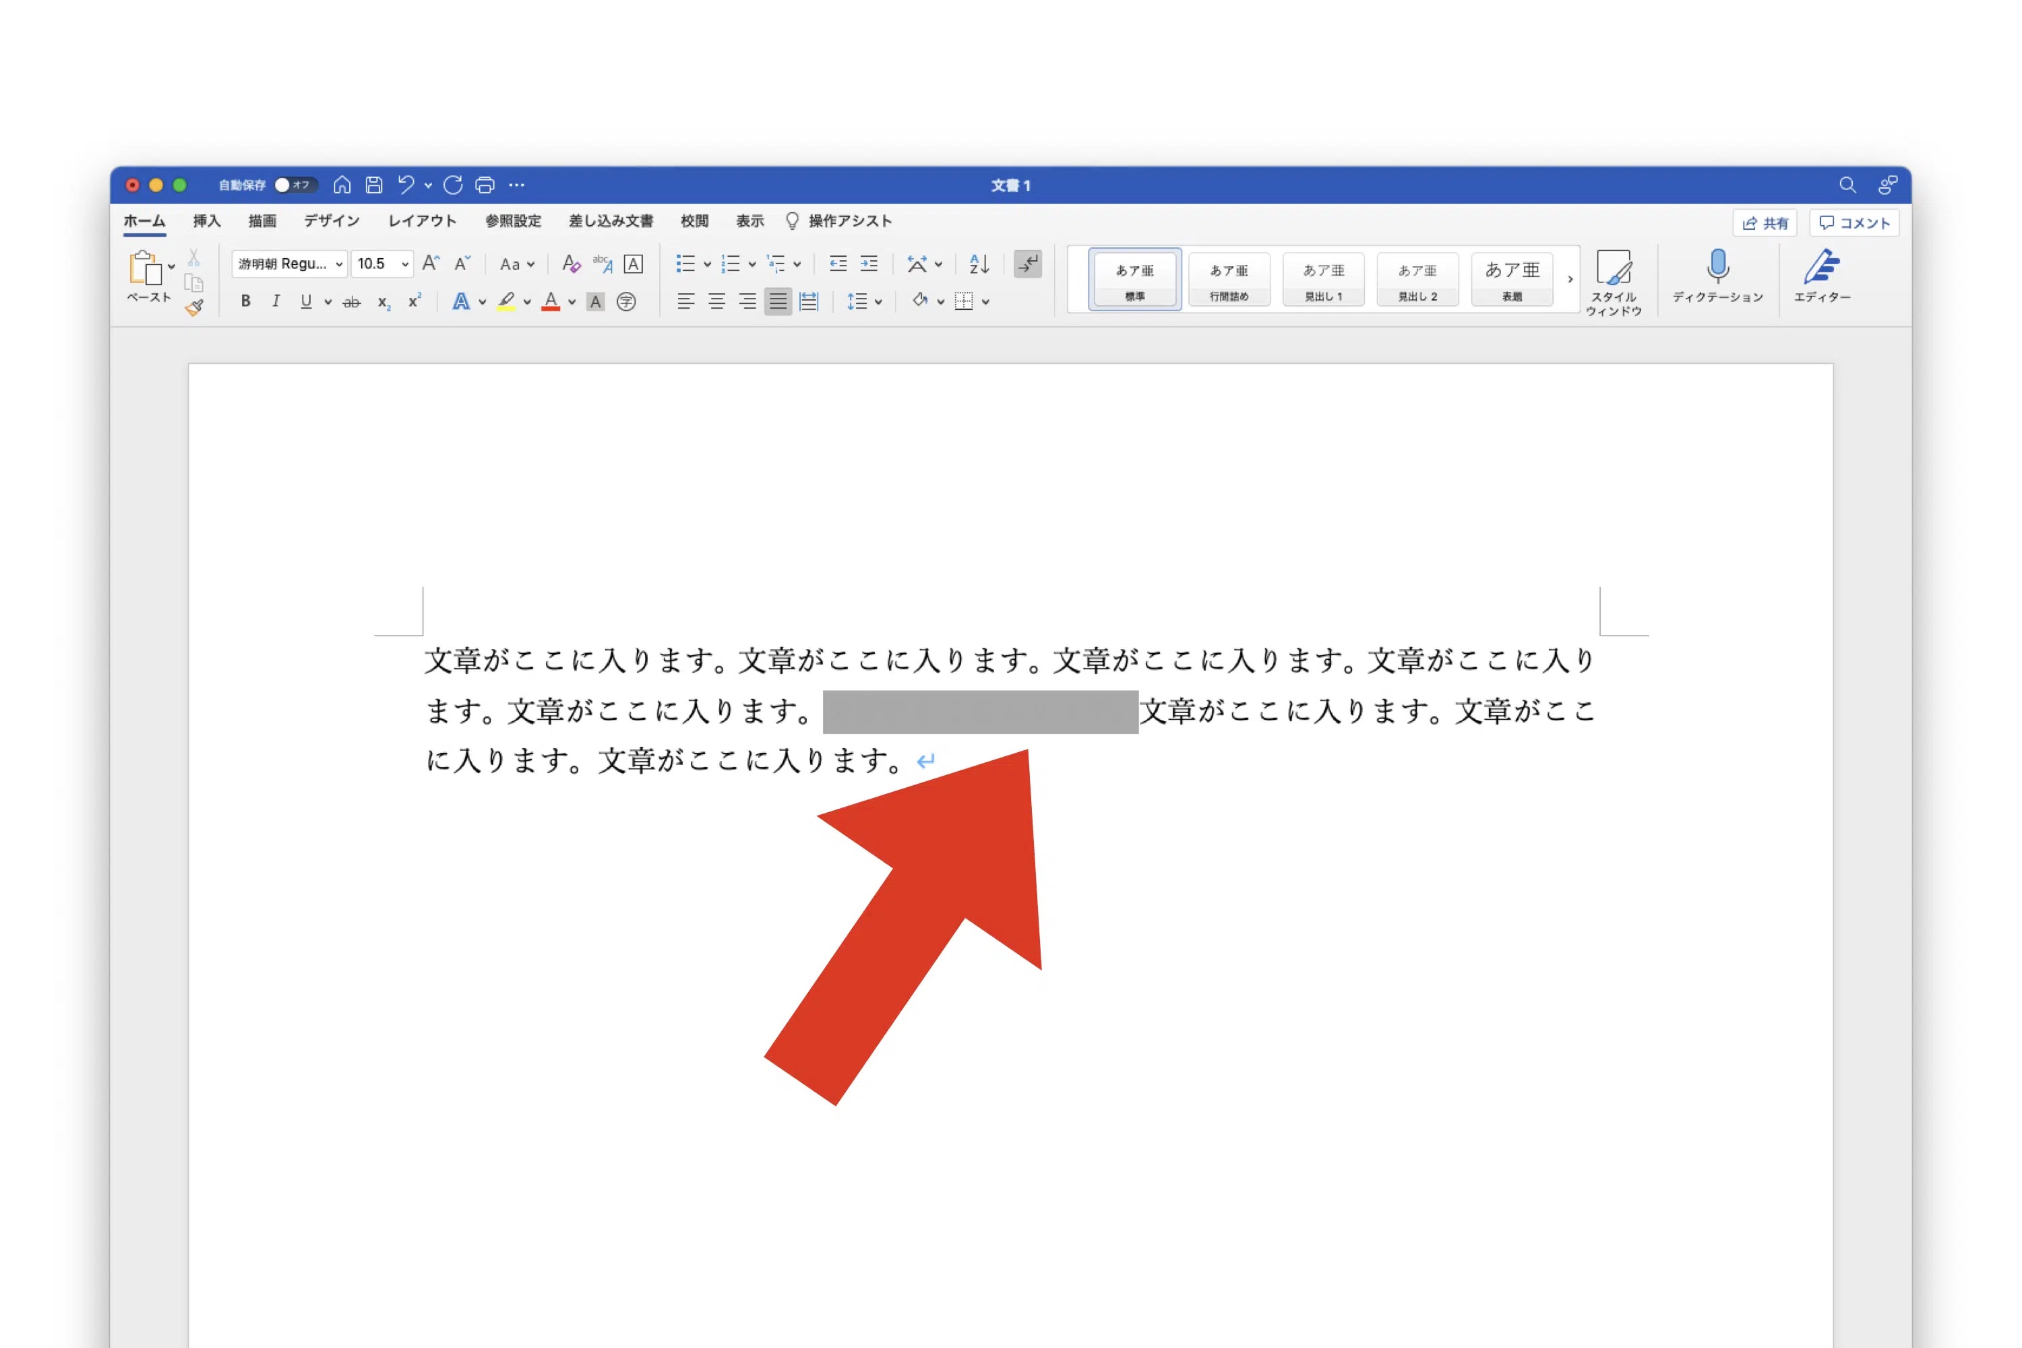Toggle justified alignment button
Viewport: 2022px width, 1348px height.
(x=778, y=302)
